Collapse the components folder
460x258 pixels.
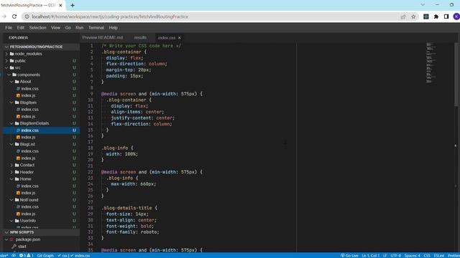[9, 75]
